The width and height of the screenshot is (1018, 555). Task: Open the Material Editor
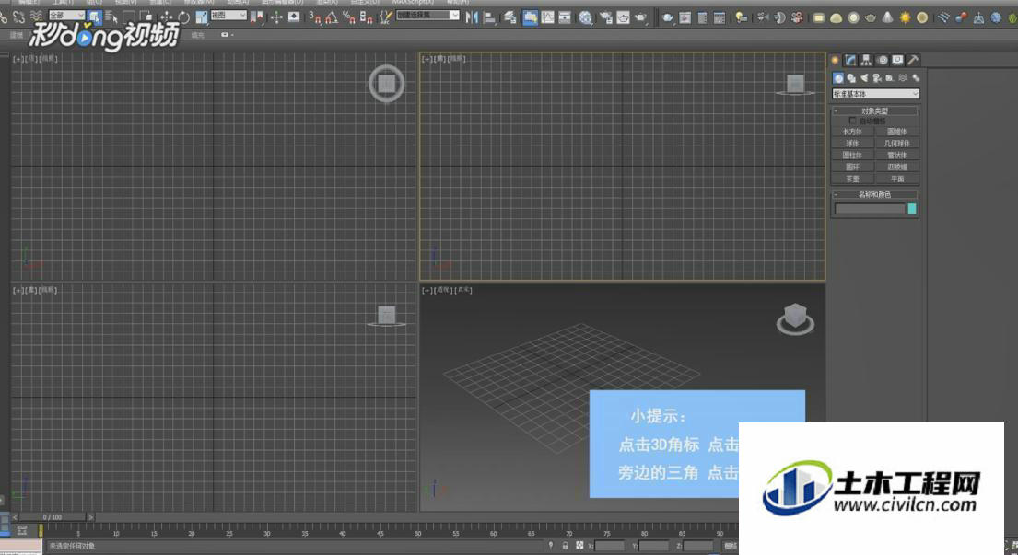pos(585,17)
